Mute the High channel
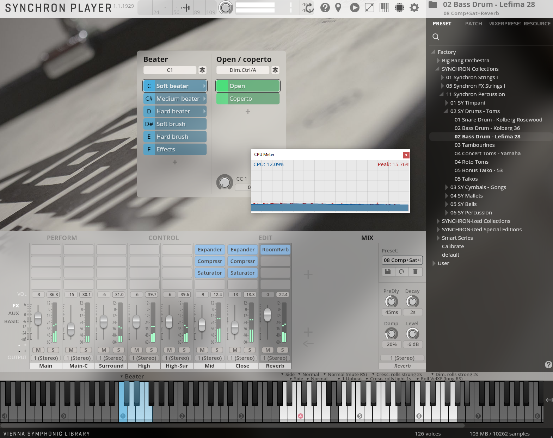The width and height of the screenshot is (553, 438). click(x=137, y=350)
